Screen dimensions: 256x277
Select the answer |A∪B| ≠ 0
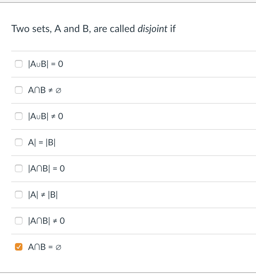pyautogui.click(x=19, y=116)
